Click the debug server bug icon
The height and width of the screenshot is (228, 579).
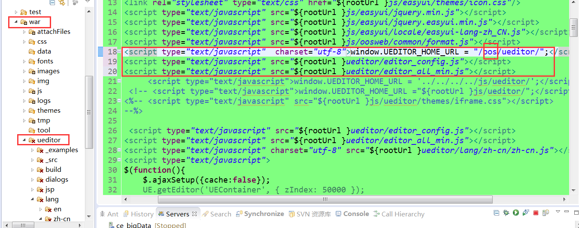click(x=506, y=213)
